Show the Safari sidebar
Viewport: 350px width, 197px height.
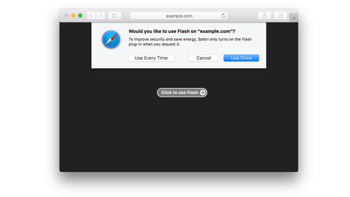coord(115,16)
